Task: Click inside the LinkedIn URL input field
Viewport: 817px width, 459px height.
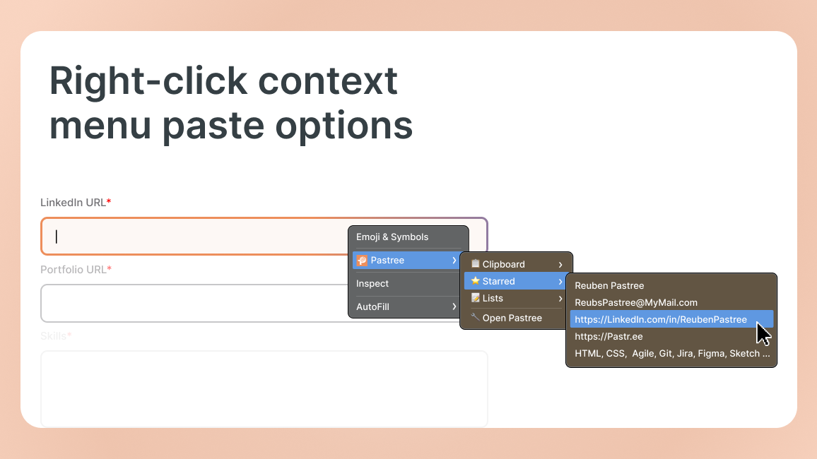Action: pyautogui.click(x=177, y=236)
